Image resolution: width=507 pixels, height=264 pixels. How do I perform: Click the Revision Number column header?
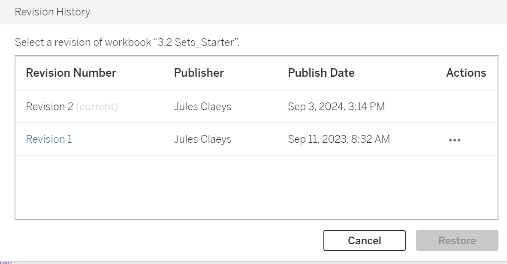pyautogui.click(x=71, y=73)
